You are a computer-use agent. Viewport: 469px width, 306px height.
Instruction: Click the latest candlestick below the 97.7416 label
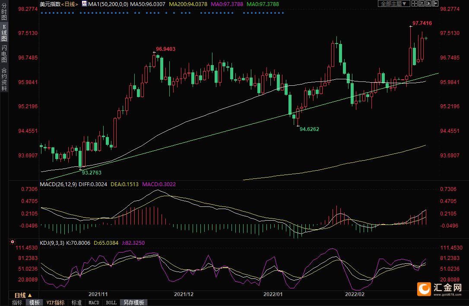pos(426,38)
